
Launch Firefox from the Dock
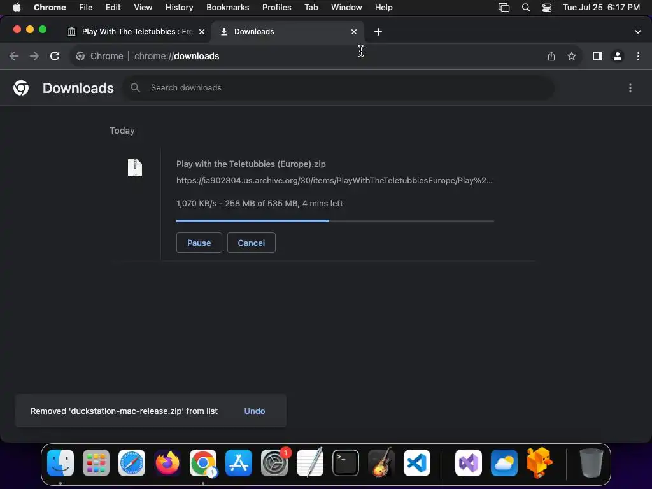point(167,462)
